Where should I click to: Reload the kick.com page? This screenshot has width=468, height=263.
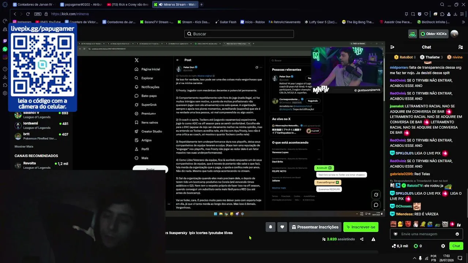pos(28,14)
